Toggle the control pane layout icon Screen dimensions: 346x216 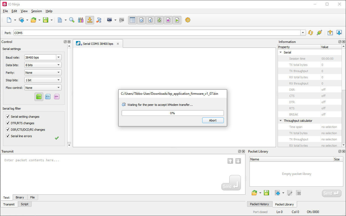point(132,20)
